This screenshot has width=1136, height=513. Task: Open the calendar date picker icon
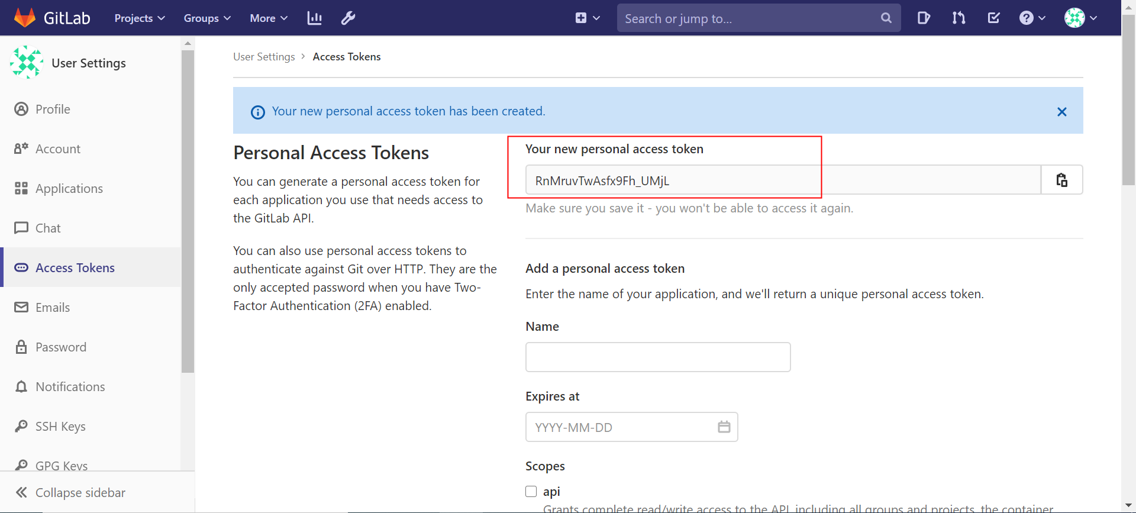click(x=724, y=427)
